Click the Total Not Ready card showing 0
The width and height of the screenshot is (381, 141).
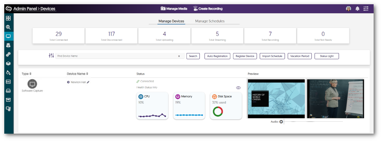tap(323, 36)
